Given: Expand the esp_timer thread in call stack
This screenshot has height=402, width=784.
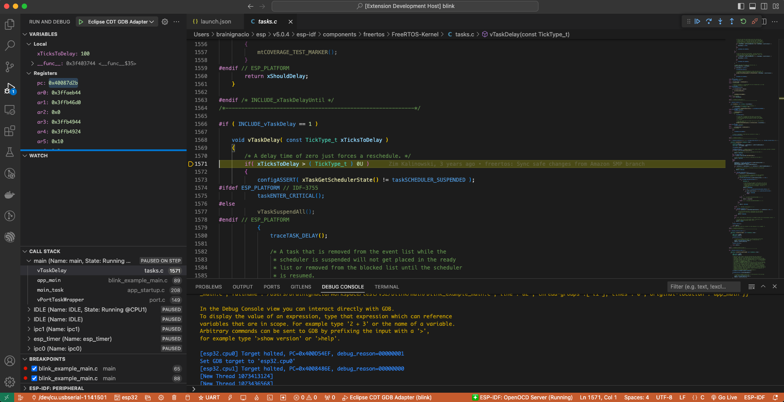Looking at the screenshot, I should pos(29,339).
